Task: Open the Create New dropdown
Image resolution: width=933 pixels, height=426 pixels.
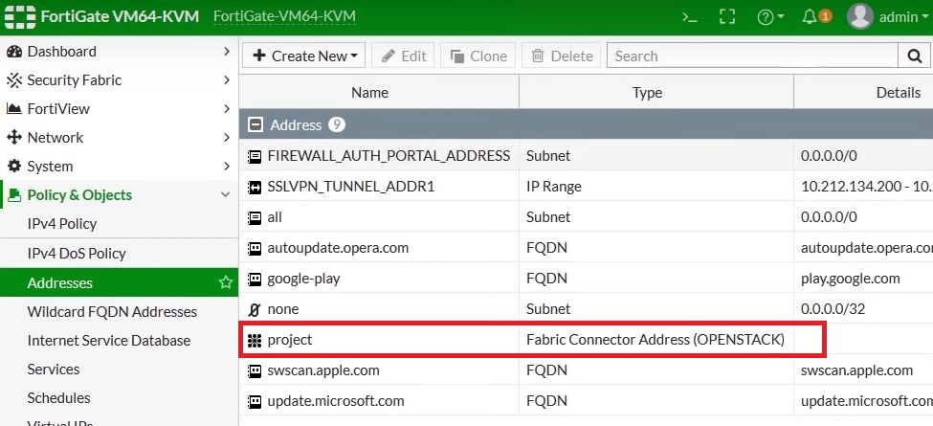Action: (x=304, y=56)
